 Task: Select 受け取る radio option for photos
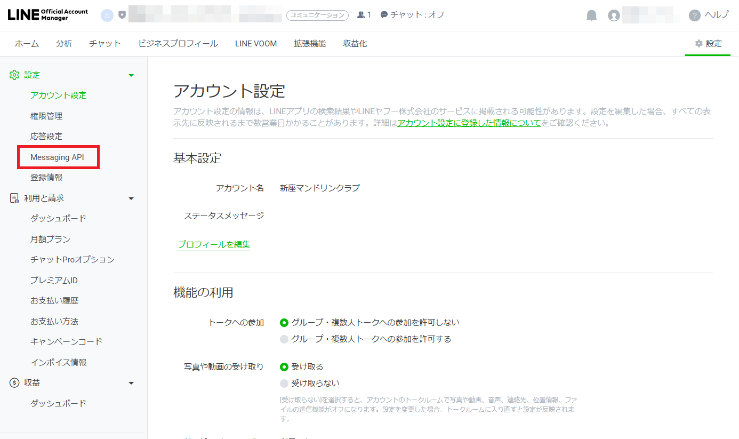[x=284, y=367]
